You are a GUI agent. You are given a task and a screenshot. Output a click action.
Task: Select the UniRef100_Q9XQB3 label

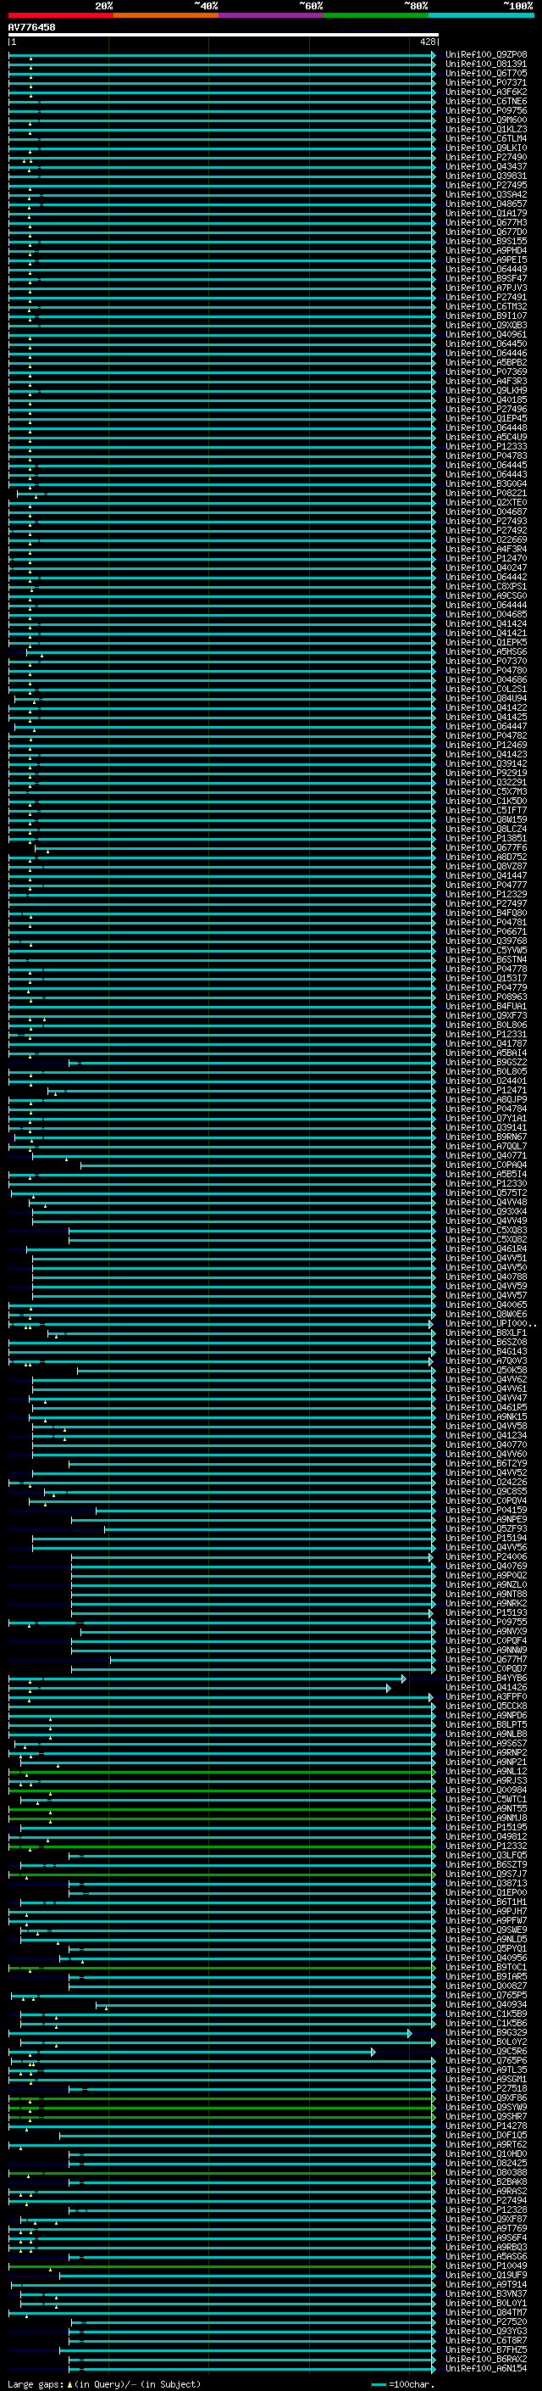(486, 325)
